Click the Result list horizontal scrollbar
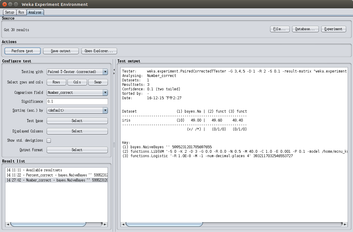This screenshot has width=353, height=232. coord(48,224)
